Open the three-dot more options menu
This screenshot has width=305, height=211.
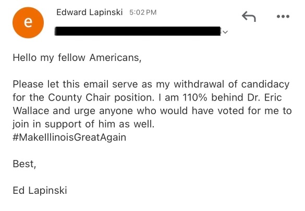coord(283,17)
